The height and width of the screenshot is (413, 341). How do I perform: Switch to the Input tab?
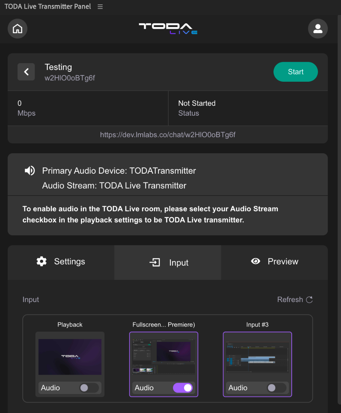(168, 262)
